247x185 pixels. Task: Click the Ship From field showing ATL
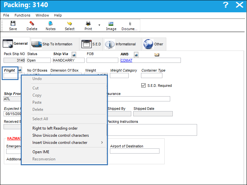coord(12,99)
